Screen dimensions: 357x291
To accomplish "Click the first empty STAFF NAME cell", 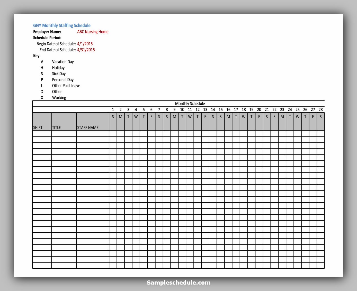I will 93,134.
